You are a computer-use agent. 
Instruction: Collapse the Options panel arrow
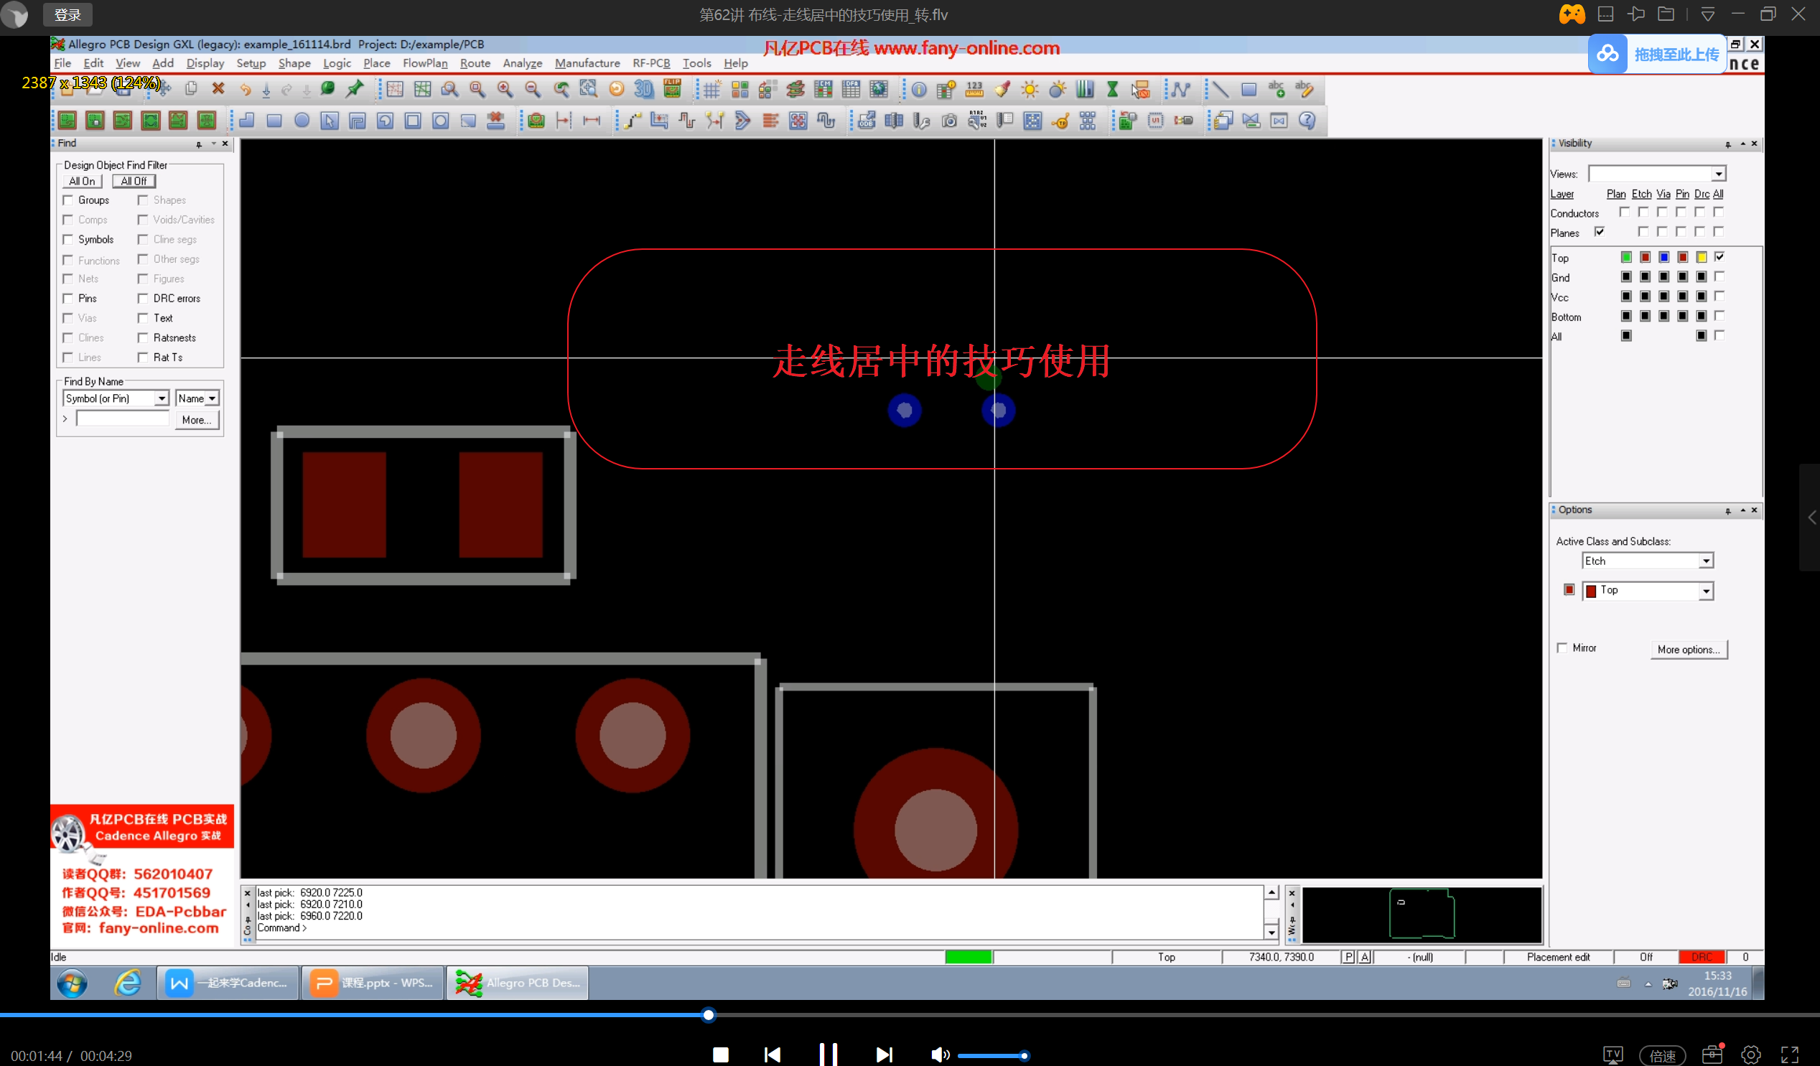(x=1742, y=510)
